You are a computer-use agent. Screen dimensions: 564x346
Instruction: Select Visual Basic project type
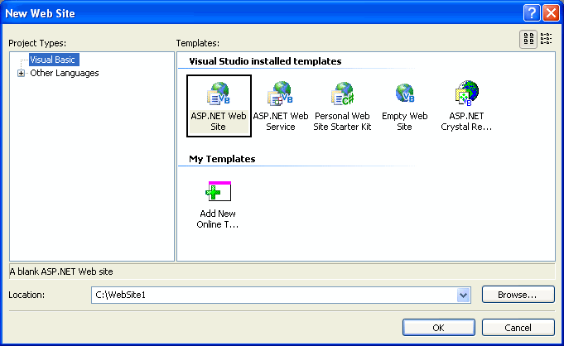[52, 60]
